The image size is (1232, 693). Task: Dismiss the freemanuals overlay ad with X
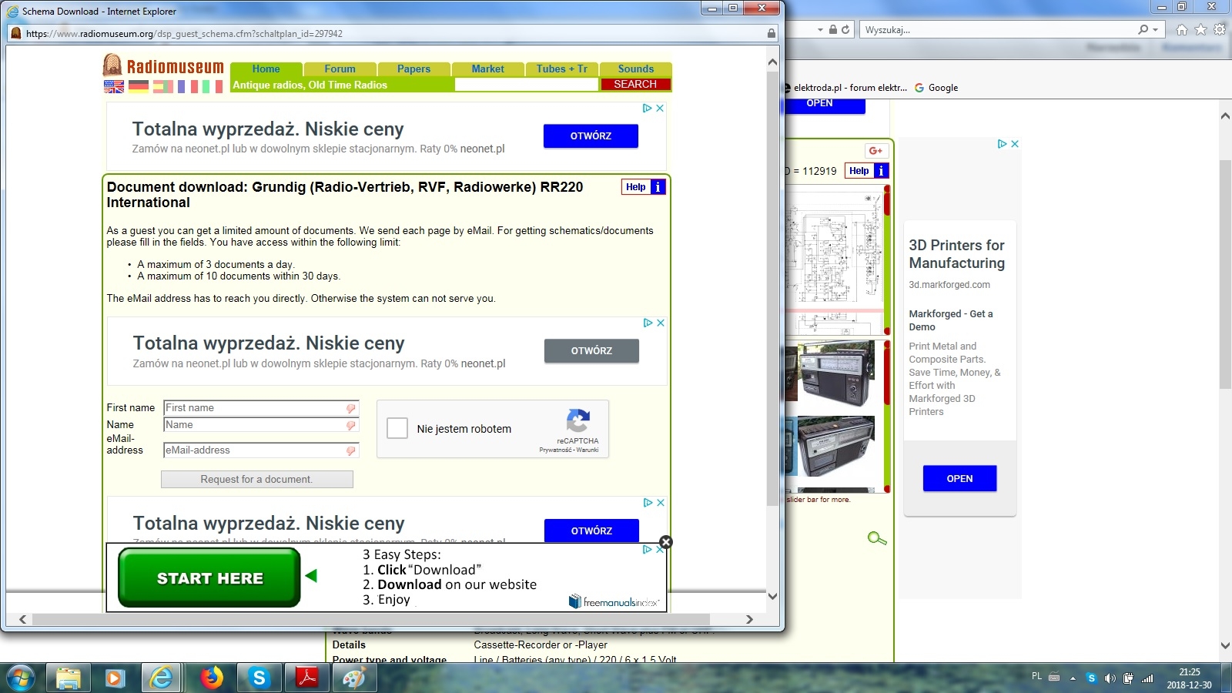tap(666, 542)
